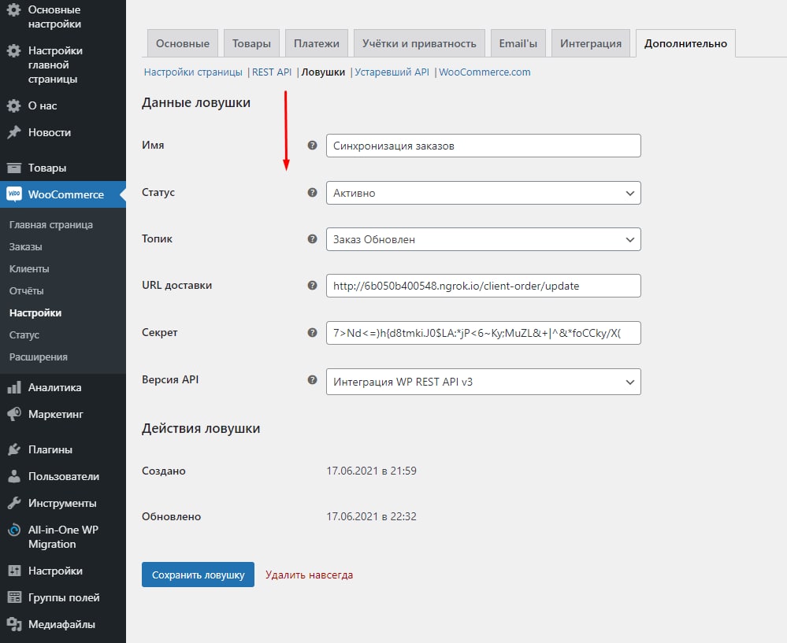Click the help icon next to Секрет
Screen dimensions: 787x643
[312, 333]
